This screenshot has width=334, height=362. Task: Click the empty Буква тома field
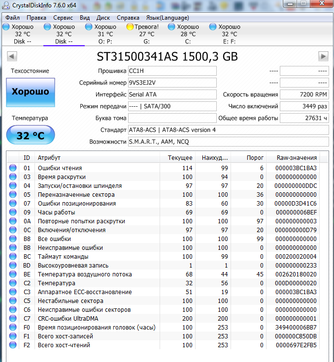(x=172, y=118)
